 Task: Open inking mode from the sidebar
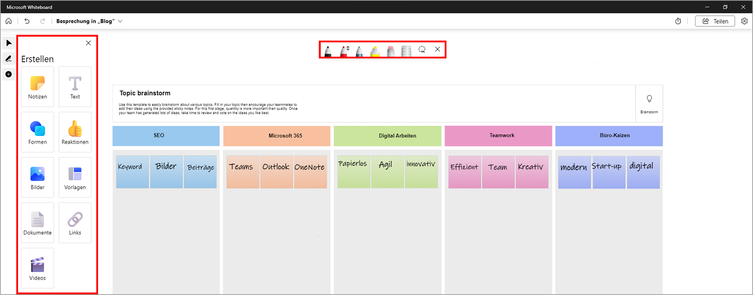9,59
